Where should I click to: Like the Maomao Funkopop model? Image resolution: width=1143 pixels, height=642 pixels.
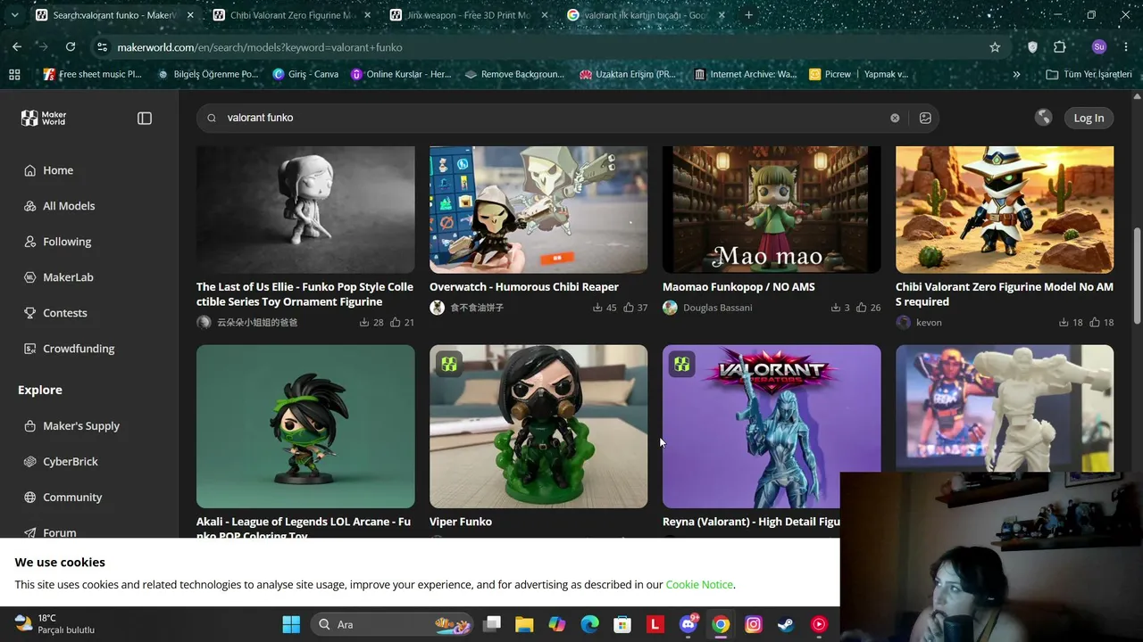pyautogui.click(x=862, y=308)
